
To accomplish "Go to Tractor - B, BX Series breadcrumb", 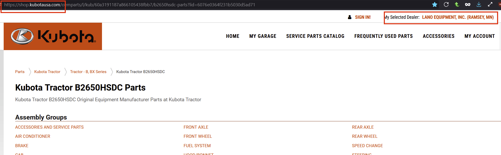I will coord(88,72).
